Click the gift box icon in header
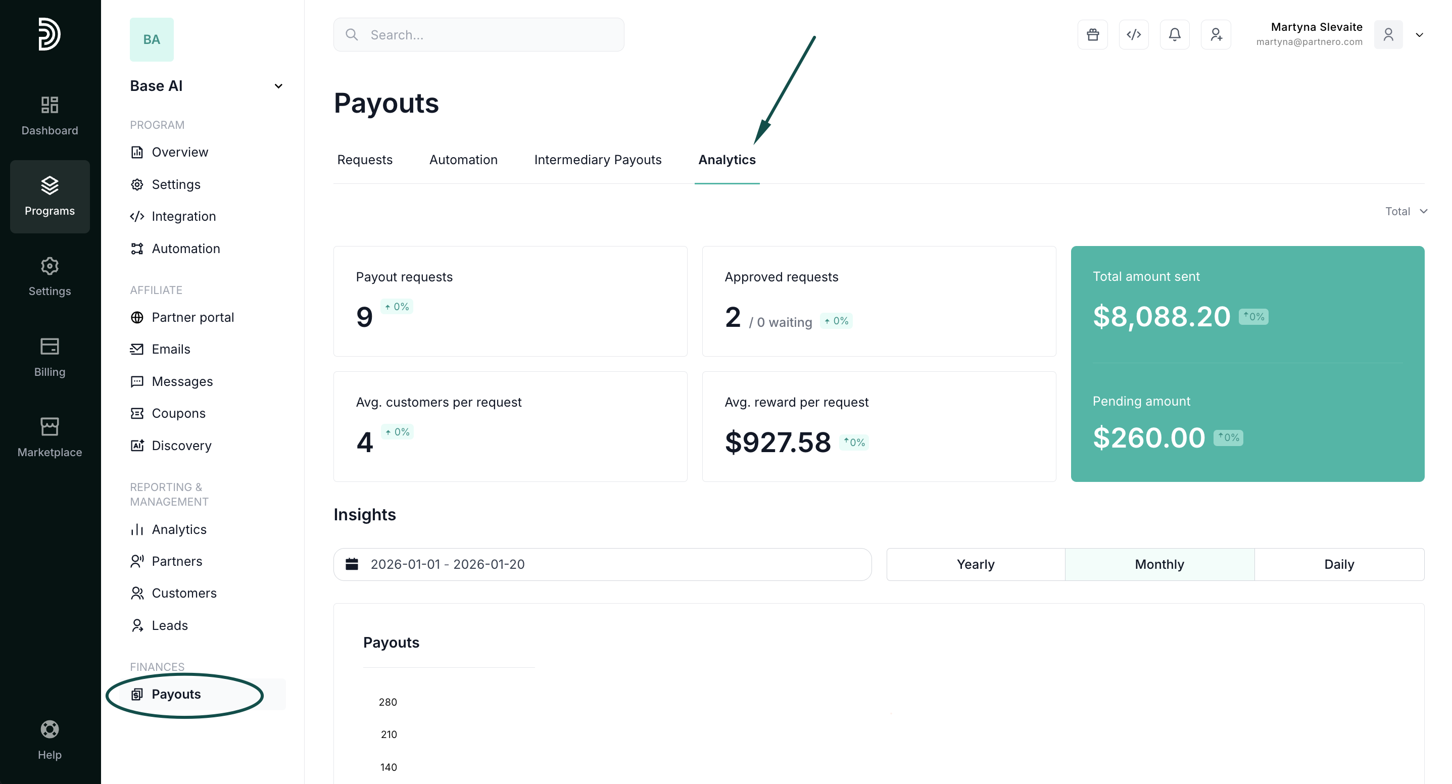 click(1092, 35)
